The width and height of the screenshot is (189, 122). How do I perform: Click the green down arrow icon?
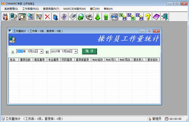pos(98,17)
